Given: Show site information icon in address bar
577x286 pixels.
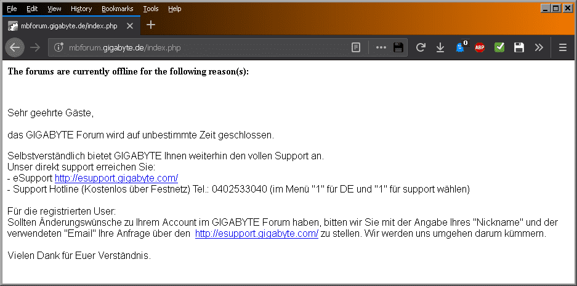Looking at the screenshot, I should [59, 47].
